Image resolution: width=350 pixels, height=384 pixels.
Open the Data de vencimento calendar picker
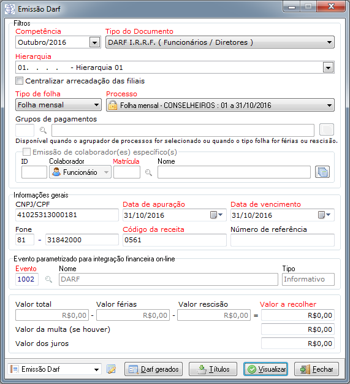[x=324, y=215]
